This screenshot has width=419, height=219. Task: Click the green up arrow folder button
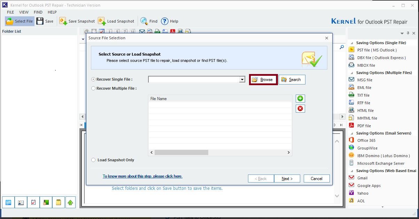point(70,202)
